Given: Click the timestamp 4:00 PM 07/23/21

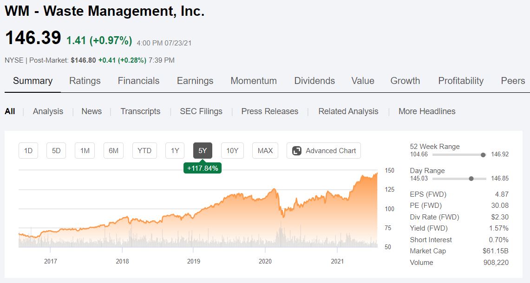Looking at the screenshot, I should [x=164, y=43].
